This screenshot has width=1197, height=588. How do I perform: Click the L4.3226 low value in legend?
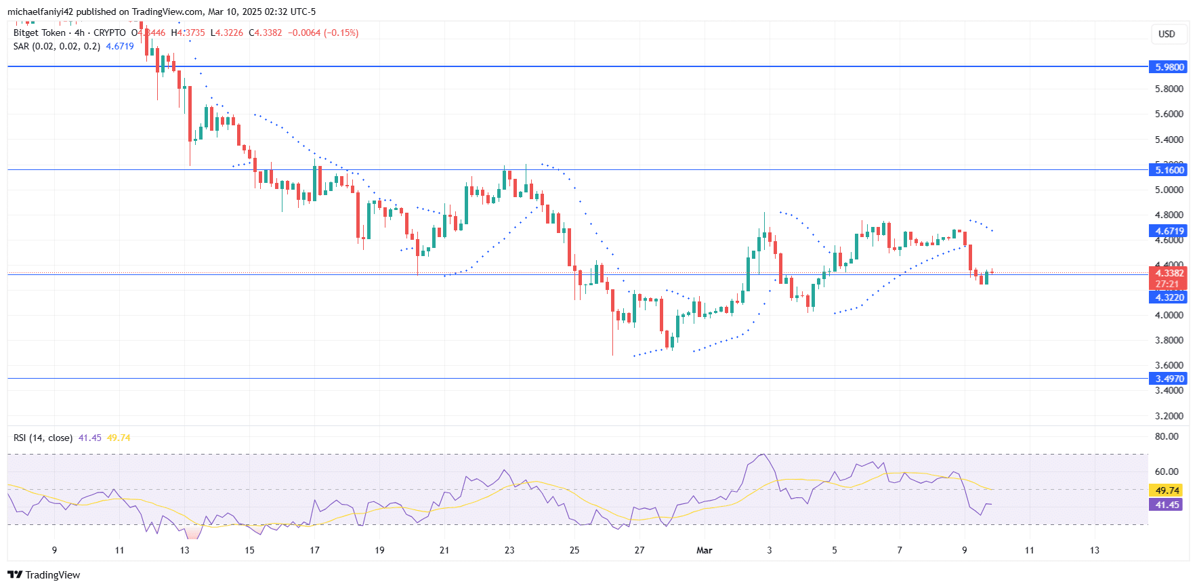point(227,33)
